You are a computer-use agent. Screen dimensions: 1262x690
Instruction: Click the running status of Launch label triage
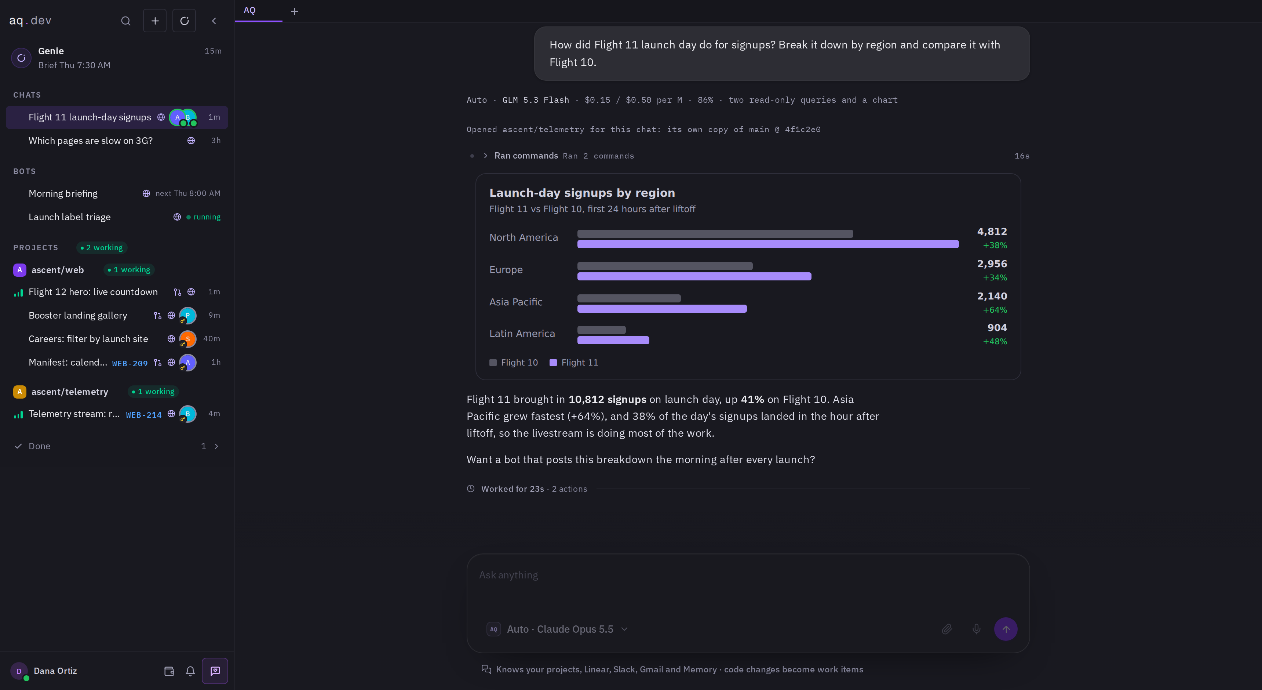coord(204,217)
